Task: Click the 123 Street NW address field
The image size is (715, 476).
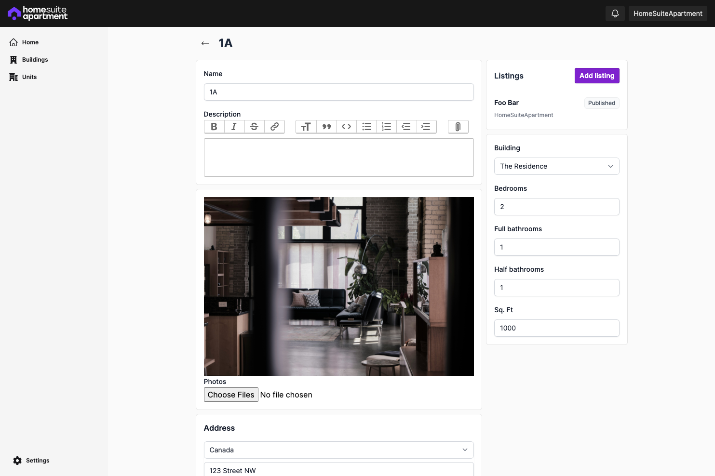Action: coord(339,469)
